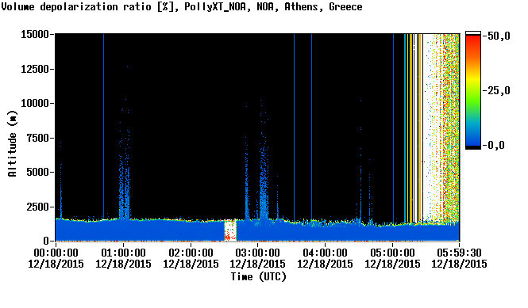Click the 12500 altitude tick label
This screenshot has width=528, height=308.
(x=35, y=69)
